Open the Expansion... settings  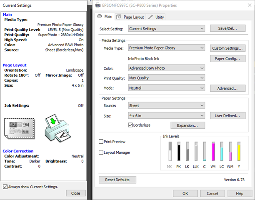point(187,125)
